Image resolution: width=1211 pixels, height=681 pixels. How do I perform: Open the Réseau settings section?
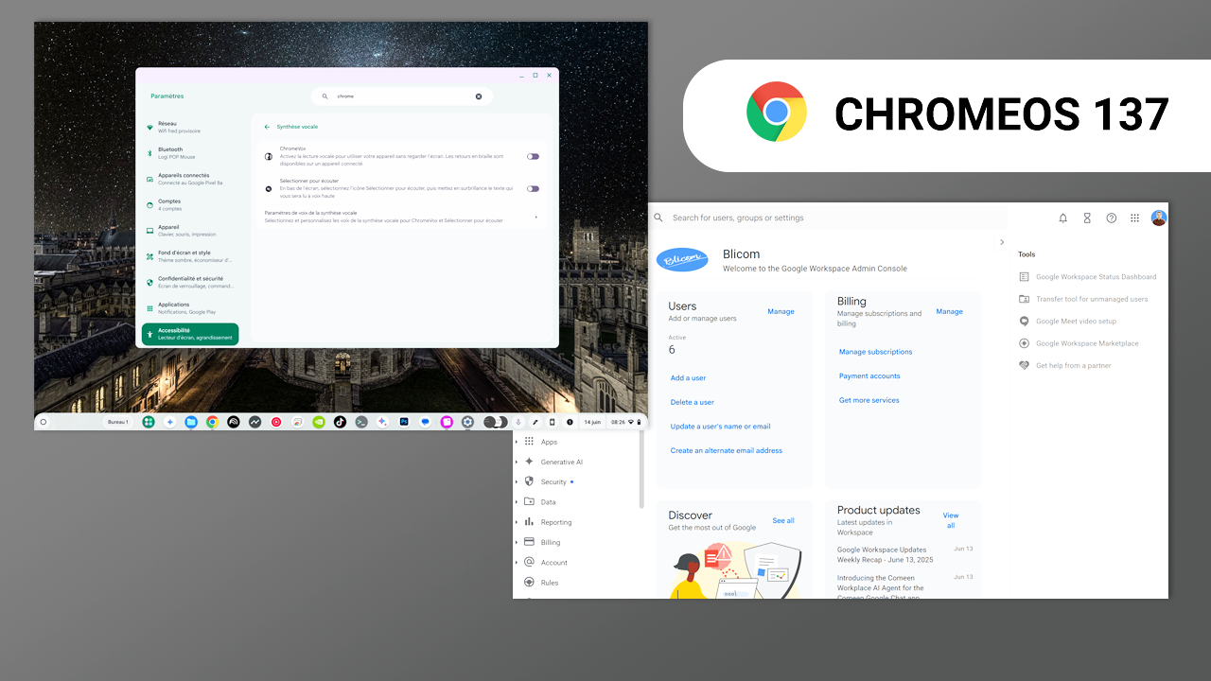[190, 127]
